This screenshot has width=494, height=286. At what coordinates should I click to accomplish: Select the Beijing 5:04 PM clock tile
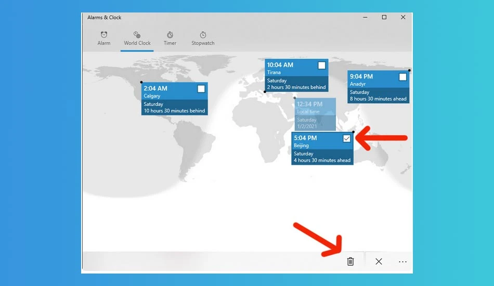[322, 148]
